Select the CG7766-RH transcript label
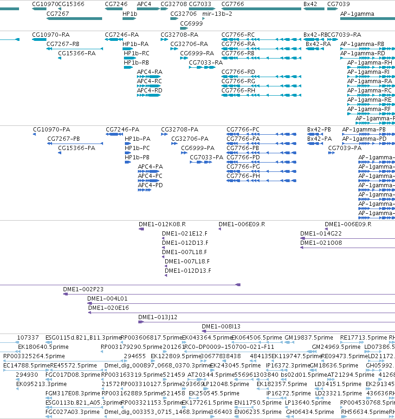Screen dimensions: 395x419 [238, 91]
